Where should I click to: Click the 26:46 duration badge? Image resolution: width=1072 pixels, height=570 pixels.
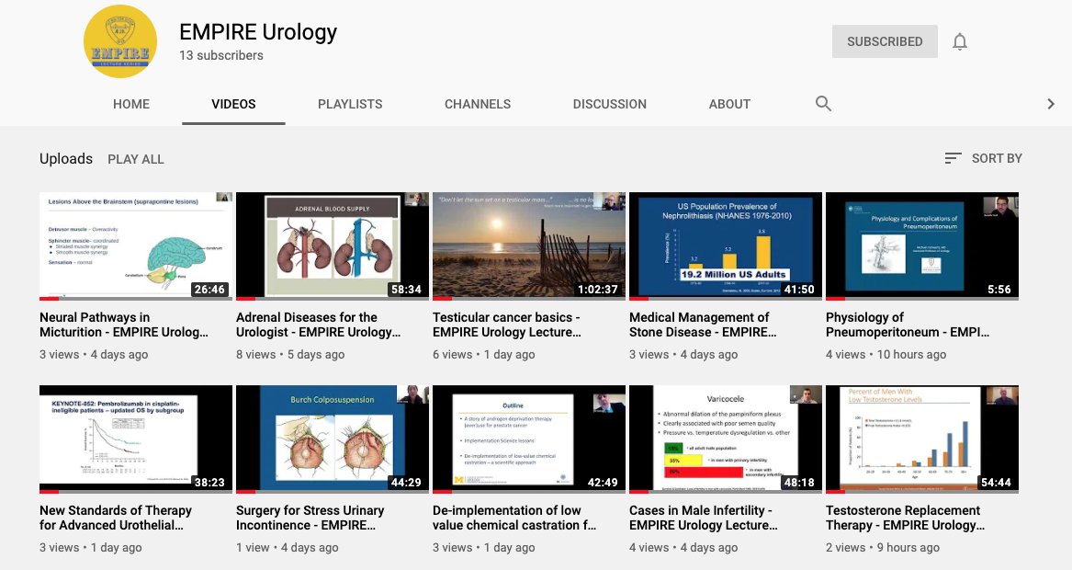click(209, 290)
